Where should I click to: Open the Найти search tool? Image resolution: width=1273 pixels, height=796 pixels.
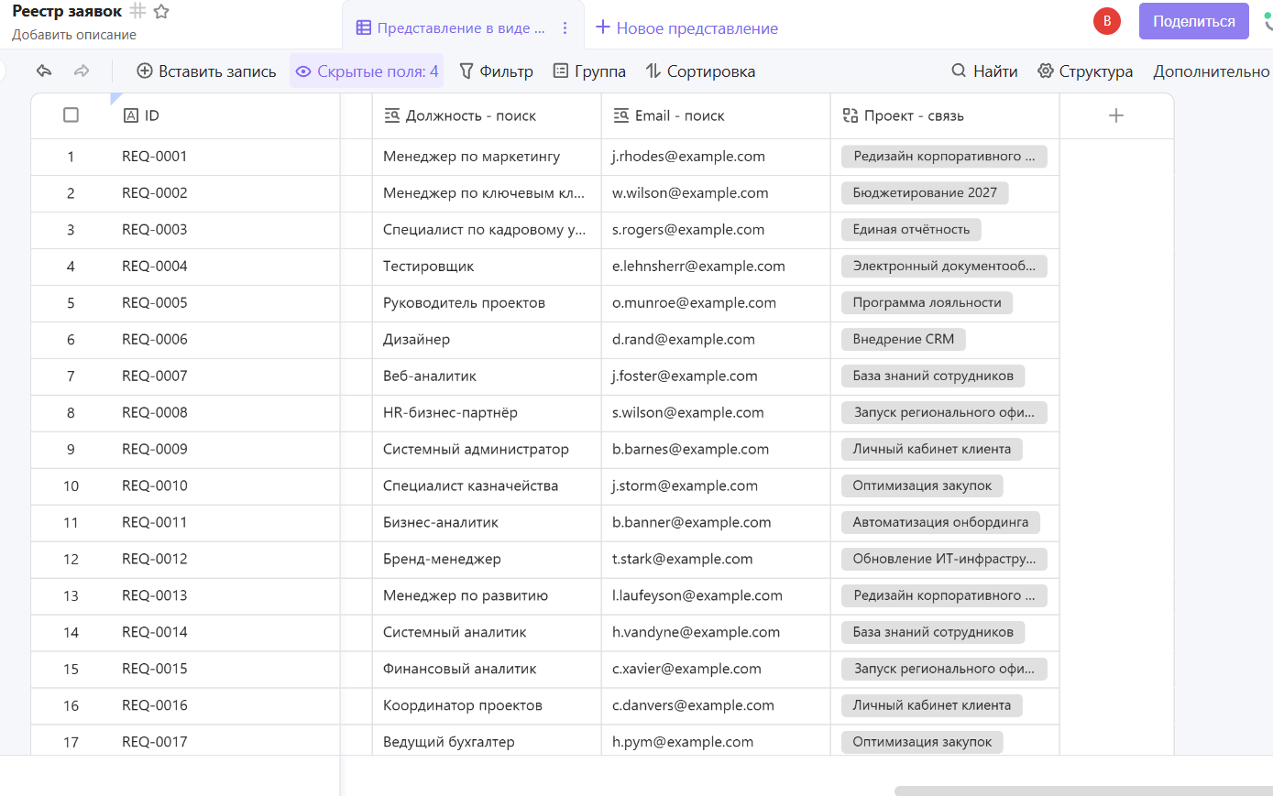[x=984, y=71]
